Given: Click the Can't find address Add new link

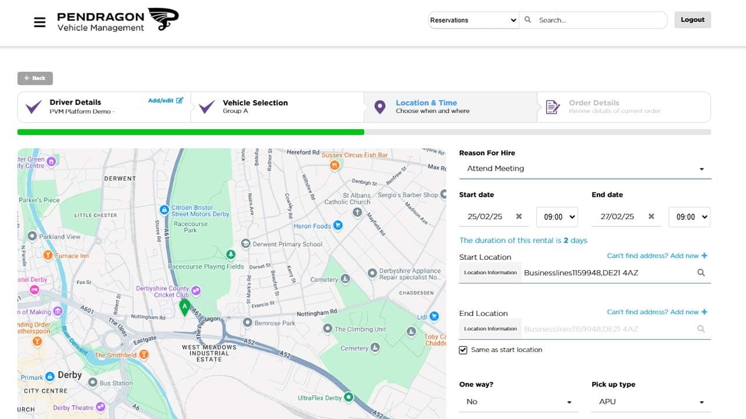Looking at the screenshot, I should [x=657, y=255].
